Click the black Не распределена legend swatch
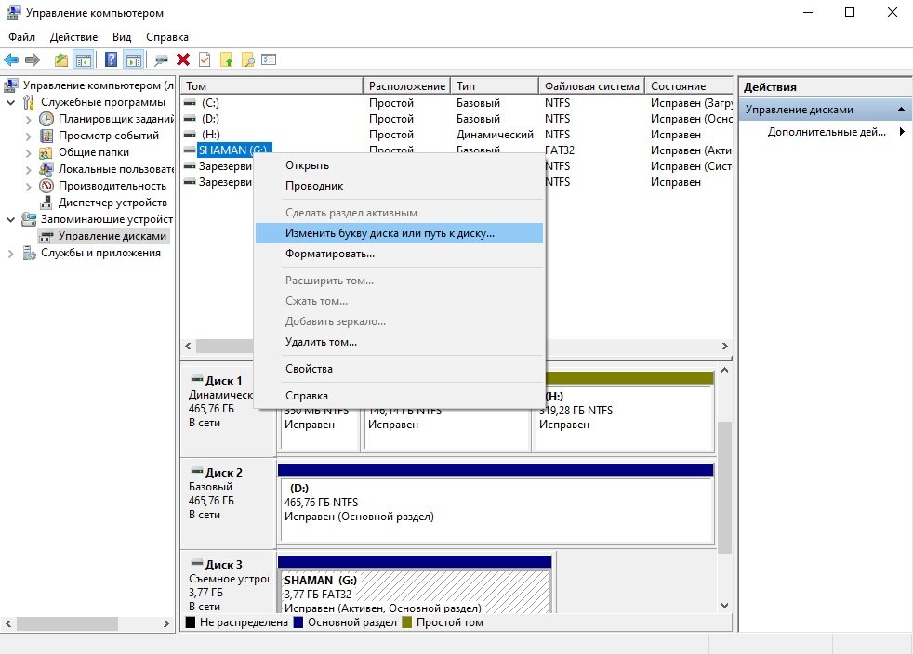The width and height of the screenshot is (913, 654). [x=190, y=622]
